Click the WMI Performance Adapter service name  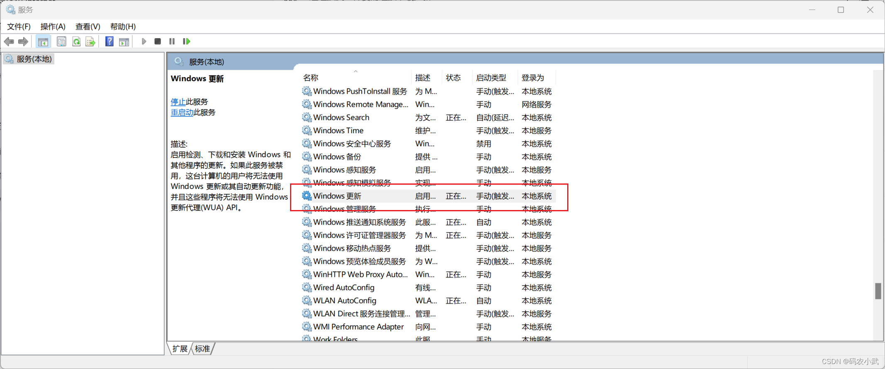tap(358, 327)
